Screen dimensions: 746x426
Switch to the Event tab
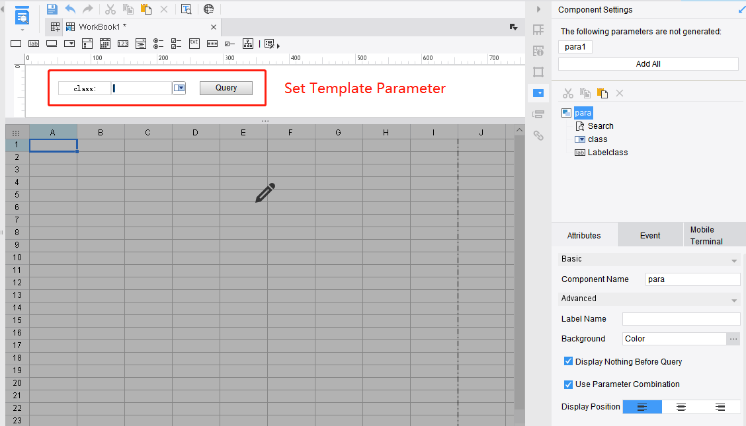[649, 234]
